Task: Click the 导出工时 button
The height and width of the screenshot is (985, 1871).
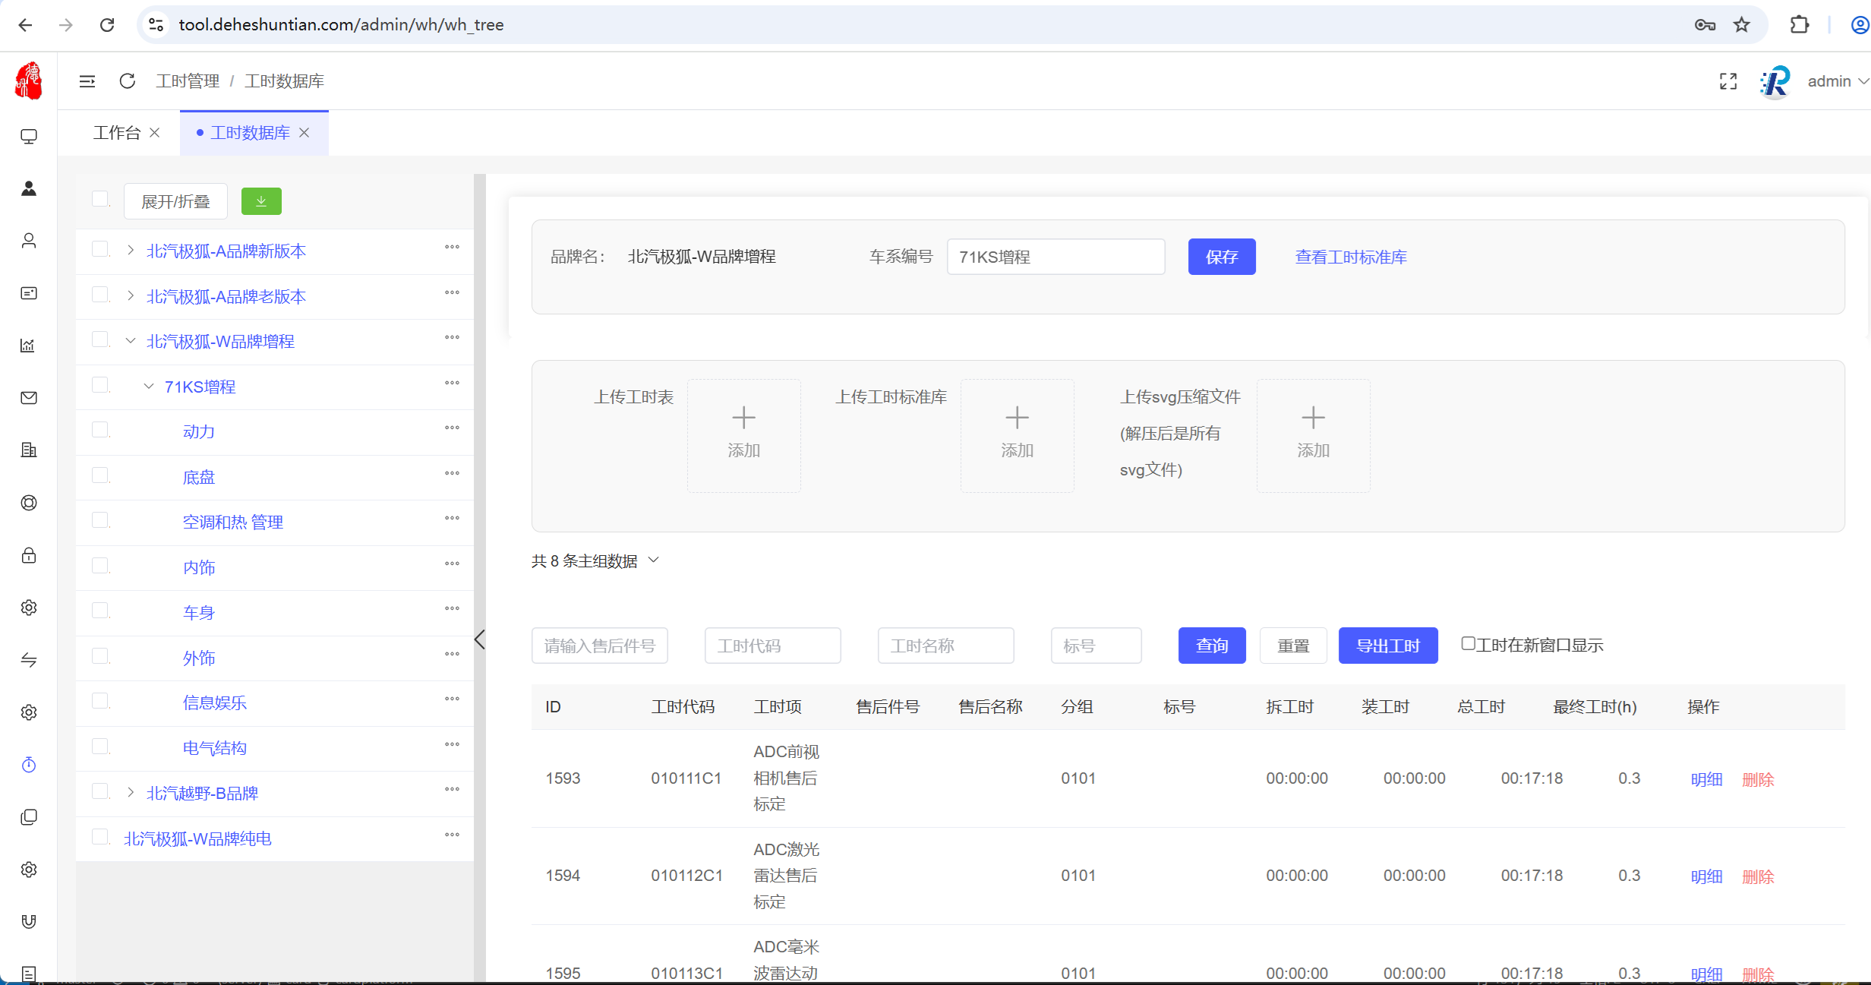Action: [1387, 646]
